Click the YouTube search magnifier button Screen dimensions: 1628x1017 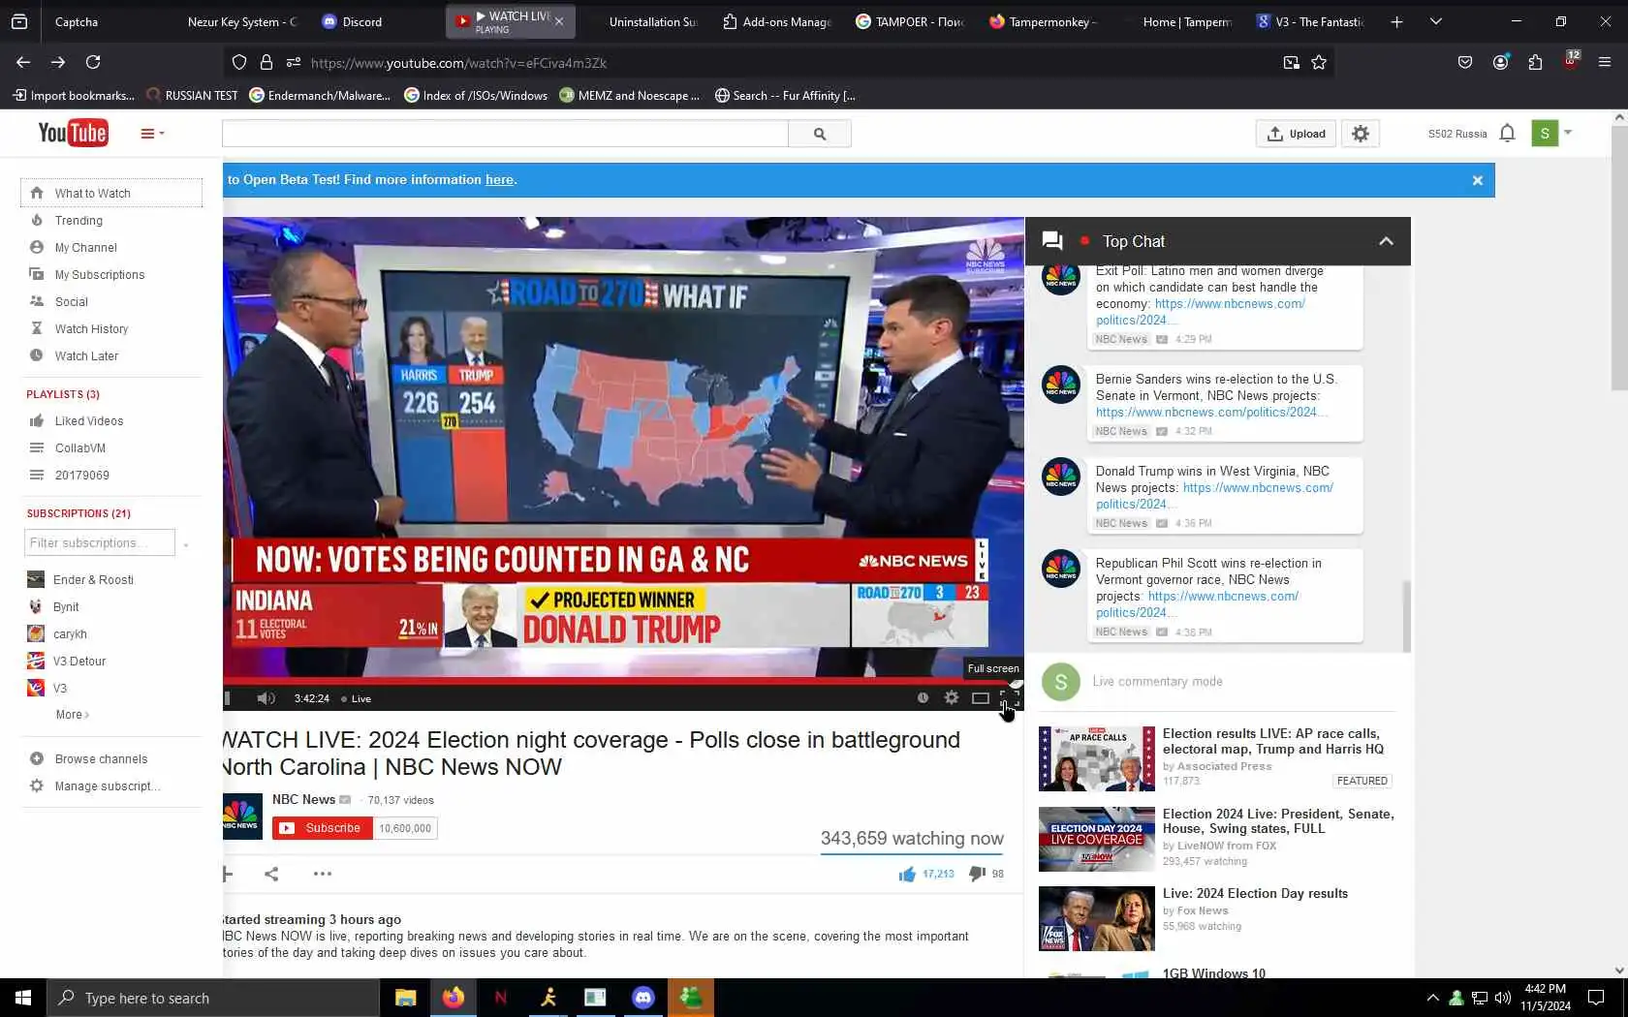point(820,134)
